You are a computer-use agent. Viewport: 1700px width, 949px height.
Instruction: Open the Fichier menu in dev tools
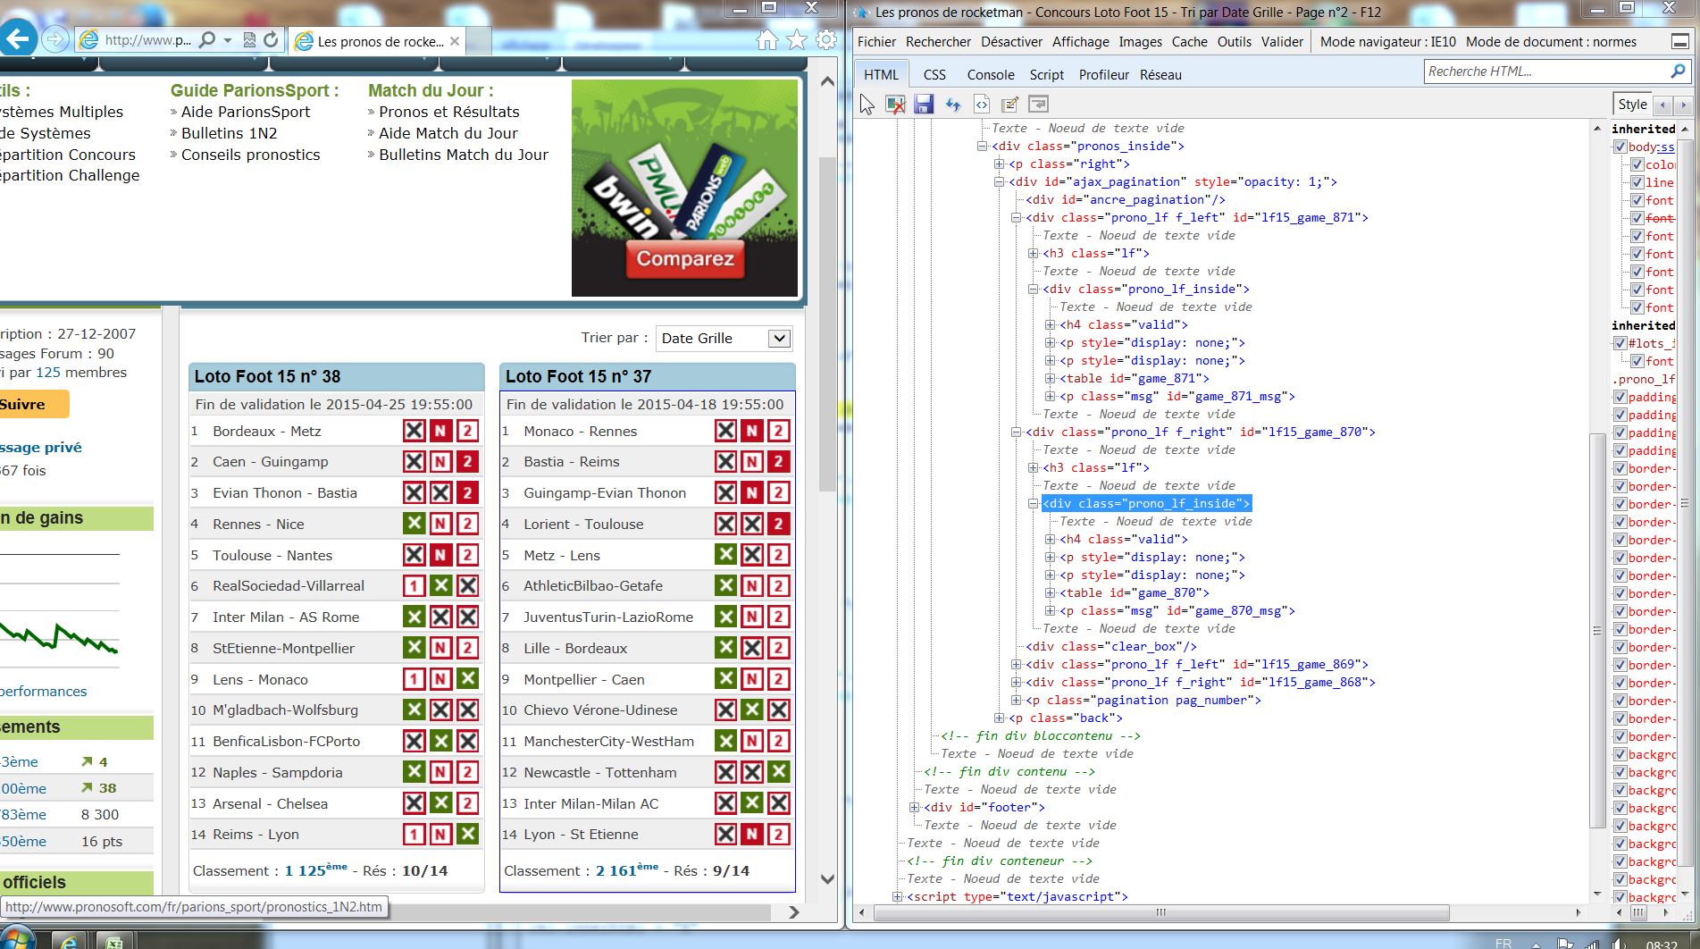click(876, 42)
